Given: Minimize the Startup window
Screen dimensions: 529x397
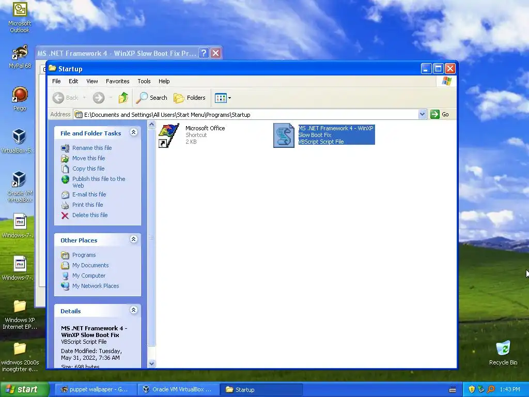Looking at the screenshot, I should point(426,69).
